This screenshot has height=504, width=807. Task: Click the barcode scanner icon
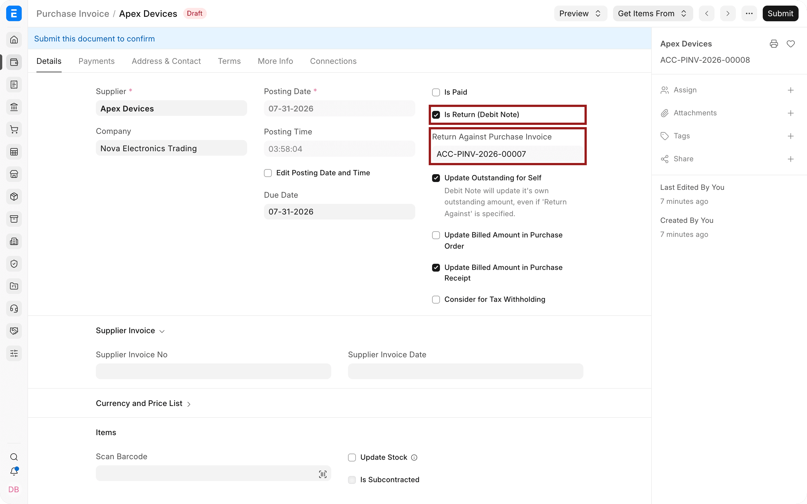(323, 474)
